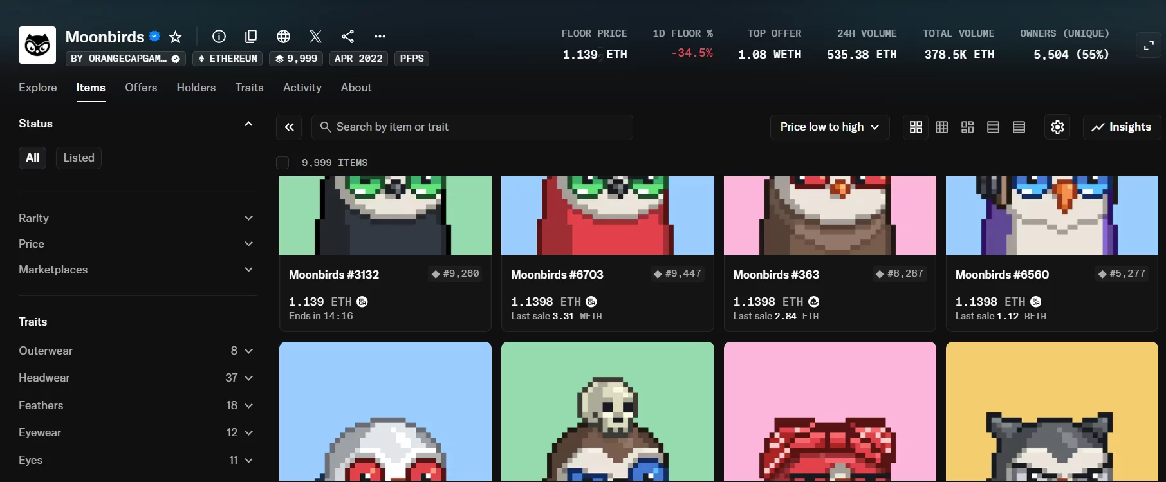The width and height of the screenshot is (1166, 482).
Task: Switch to compact grid view
Action: pos(941,127)
